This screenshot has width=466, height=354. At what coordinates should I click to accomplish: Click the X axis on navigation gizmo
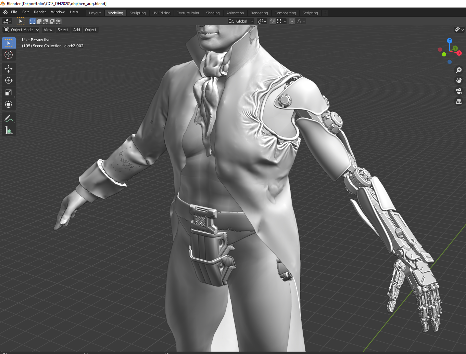459,53
